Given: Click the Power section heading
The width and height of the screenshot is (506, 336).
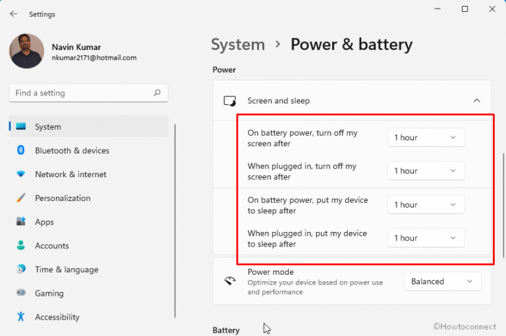Looking at the screenshot, I should (224, 70).
